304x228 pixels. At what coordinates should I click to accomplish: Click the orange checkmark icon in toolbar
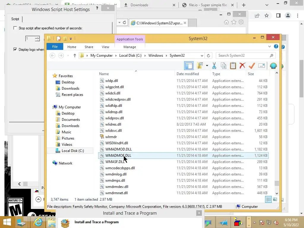coord(252,66)
